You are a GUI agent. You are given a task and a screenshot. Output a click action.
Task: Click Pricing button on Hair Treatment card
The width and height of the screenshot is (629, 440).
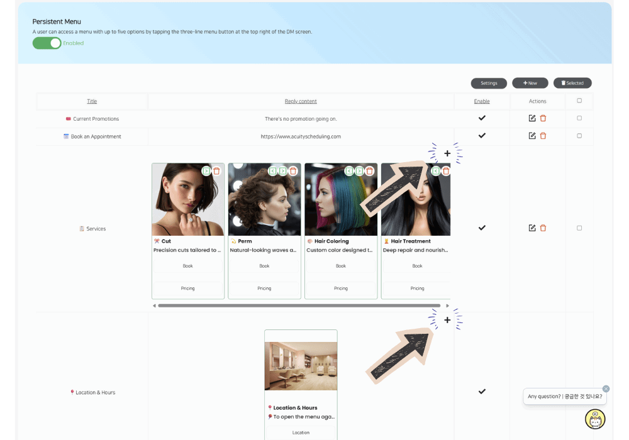(417, 289)
